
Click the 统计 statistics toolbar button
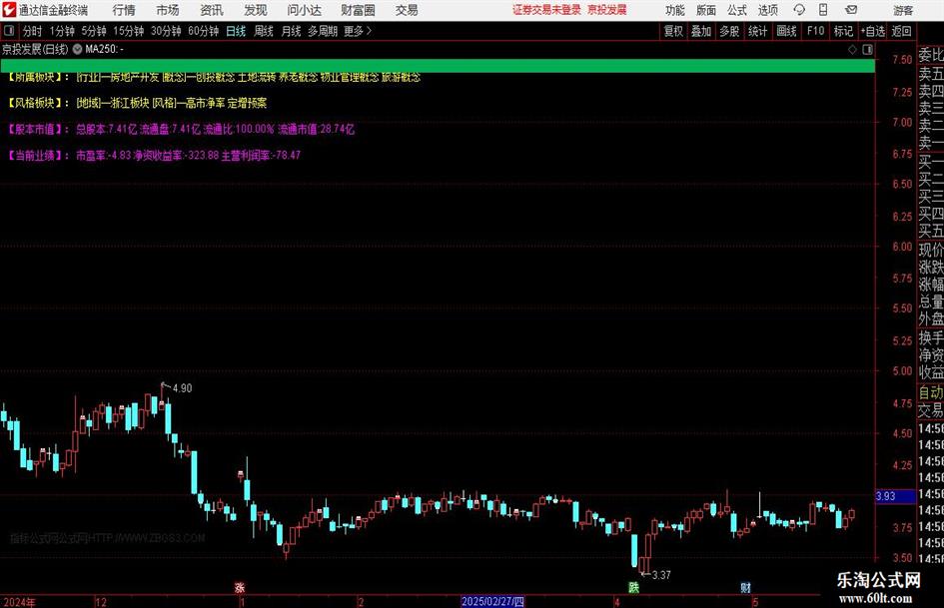coord(757,31)
